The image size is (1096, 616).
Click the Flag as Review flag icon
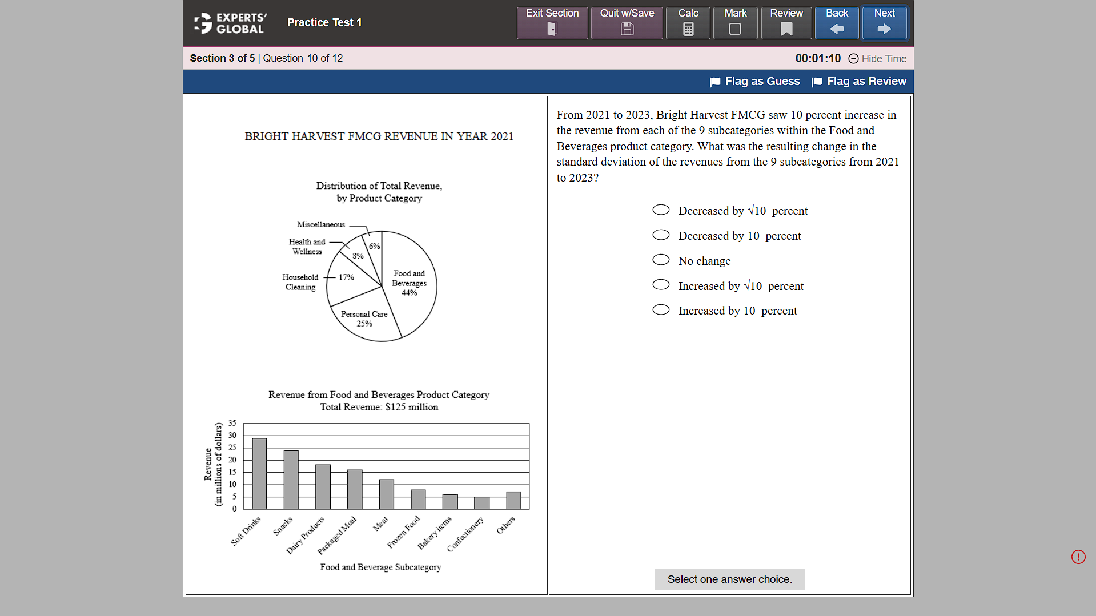818,82
